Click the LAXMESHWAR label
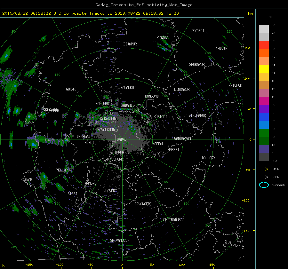Image resolution: width=288 pixels, height=269 pixels. [x=113, y=159]
